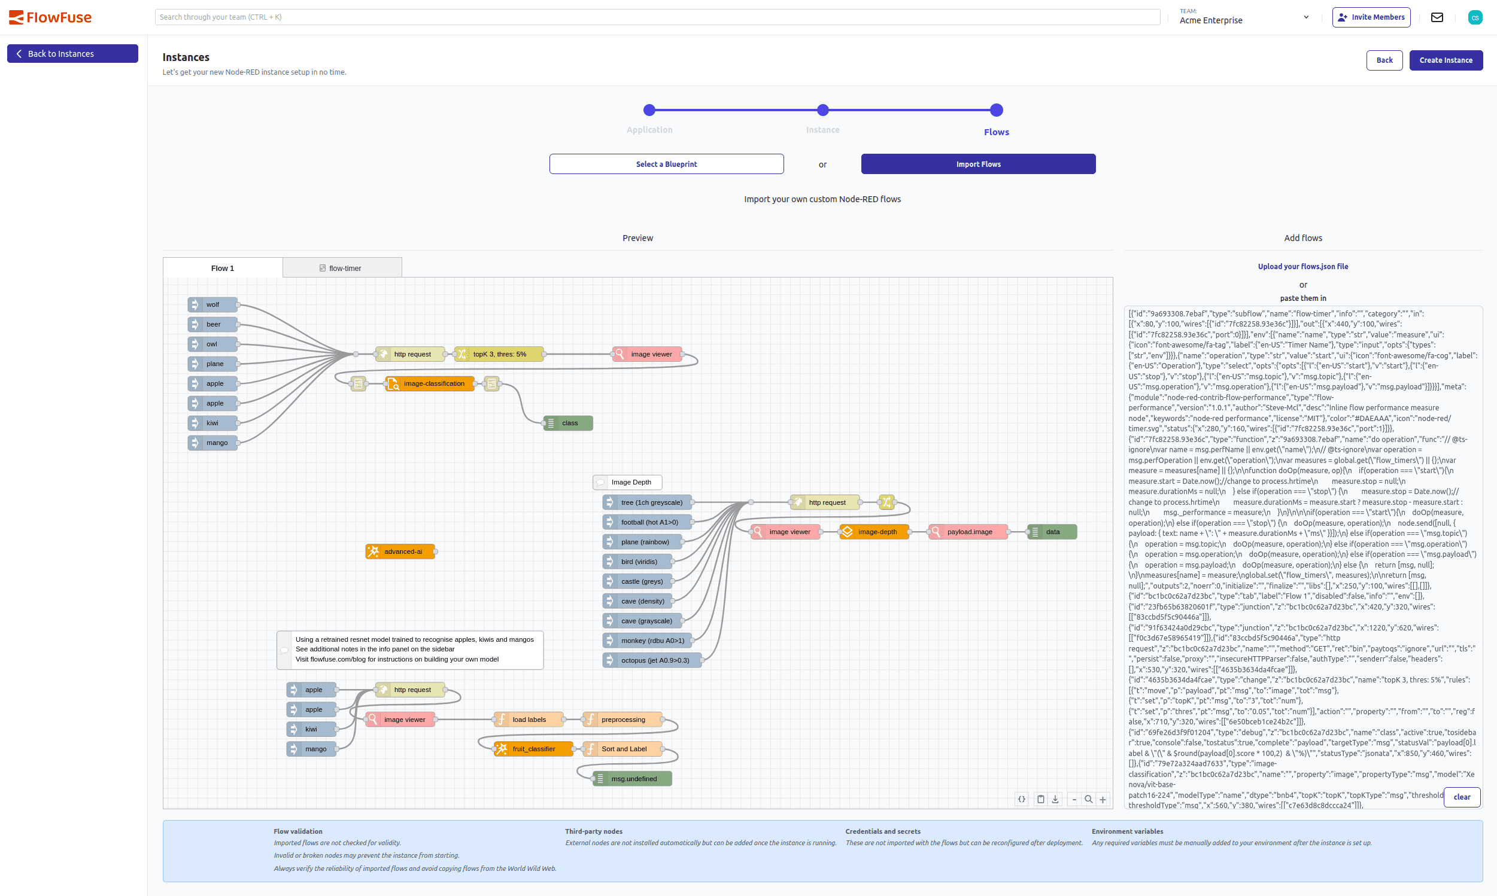The height and width of the screenshot is (896, 1497).
Task: Open the mail notifications icon
Action: click(x=1437, y=17)
